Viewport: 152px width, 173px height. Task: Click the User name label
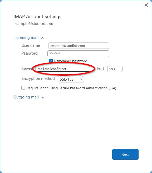[x=31, y=45]
